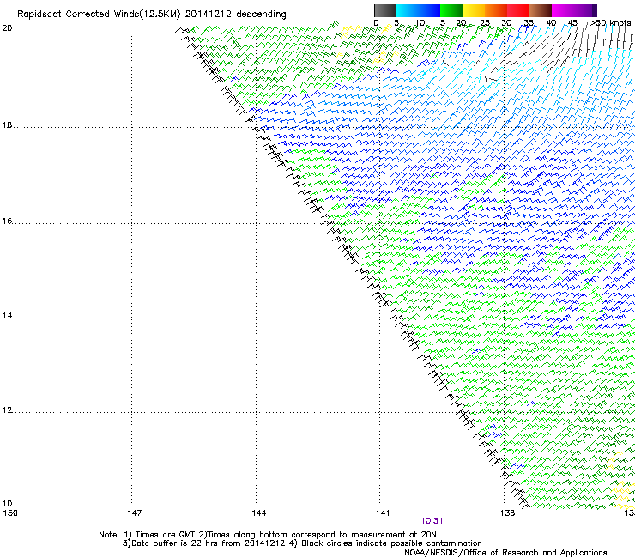This screenshot has height=558, width=635.
Task: Click the longitude label -138
Action: coord(505,513)
